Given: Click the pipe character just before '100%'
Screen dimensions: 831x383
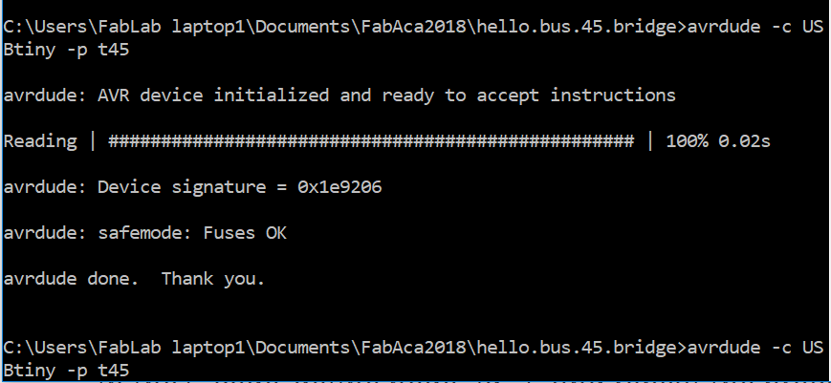Looking at the screenshot, I should coord(650,141).
